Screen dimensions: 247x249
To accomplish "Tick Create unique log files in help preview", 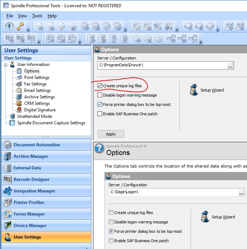I will click(x=111, y=213).
